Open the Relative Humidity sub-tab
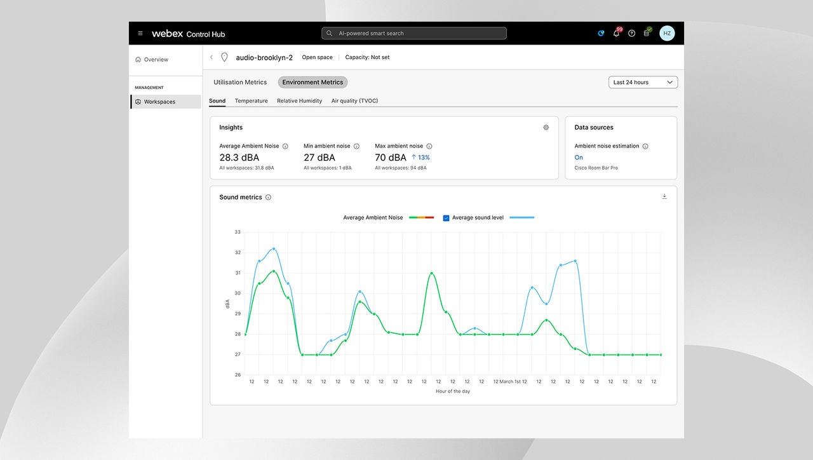Image resolution: width=813 pixels, height=460 pixels. tap(299, 101)
